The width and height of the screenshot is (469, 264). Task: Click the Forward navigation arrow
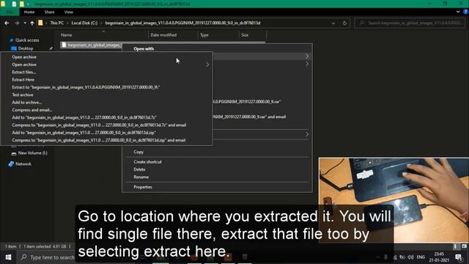pyautogui.click(x=17, y=23)
